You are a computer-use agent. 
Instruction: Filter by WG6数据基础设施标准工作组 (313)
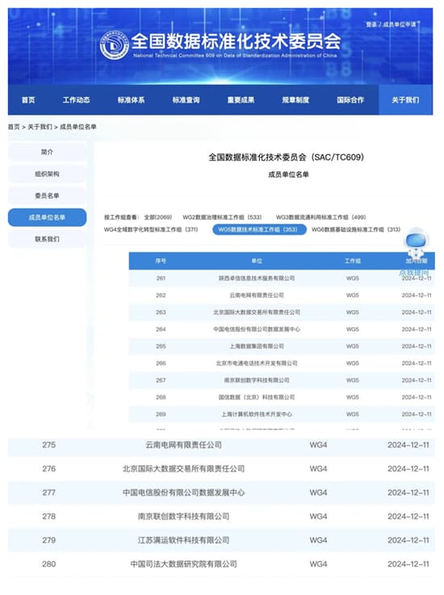coord(356,229)
